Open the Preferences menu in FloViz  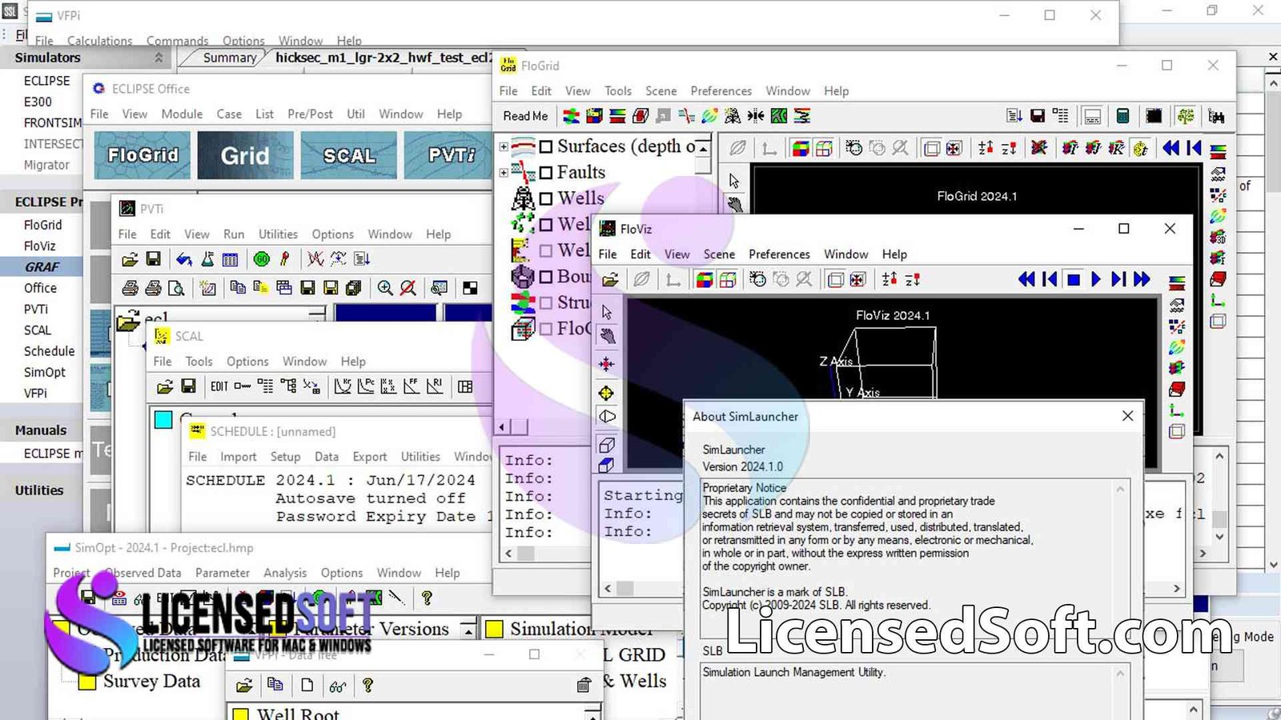click(x=779, y=254)
